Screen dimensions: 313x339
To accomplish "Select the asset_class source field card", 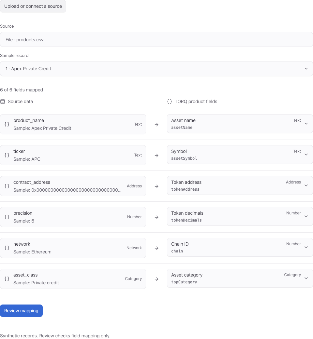I will tap(73, 279).
